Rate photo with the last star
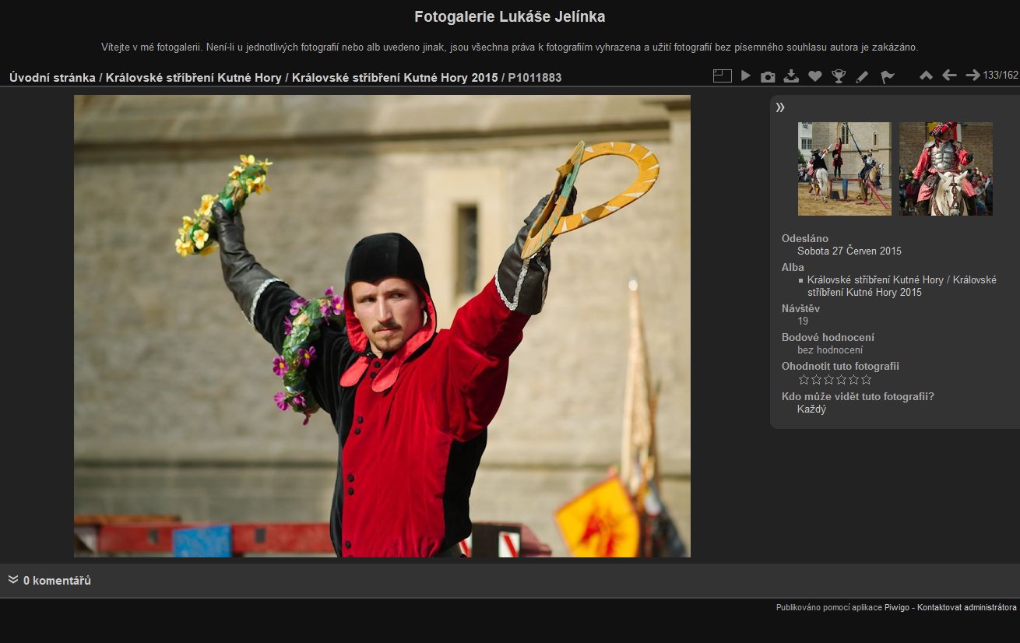The width and height of the screenshot is (1020, 643). (866, 380)
